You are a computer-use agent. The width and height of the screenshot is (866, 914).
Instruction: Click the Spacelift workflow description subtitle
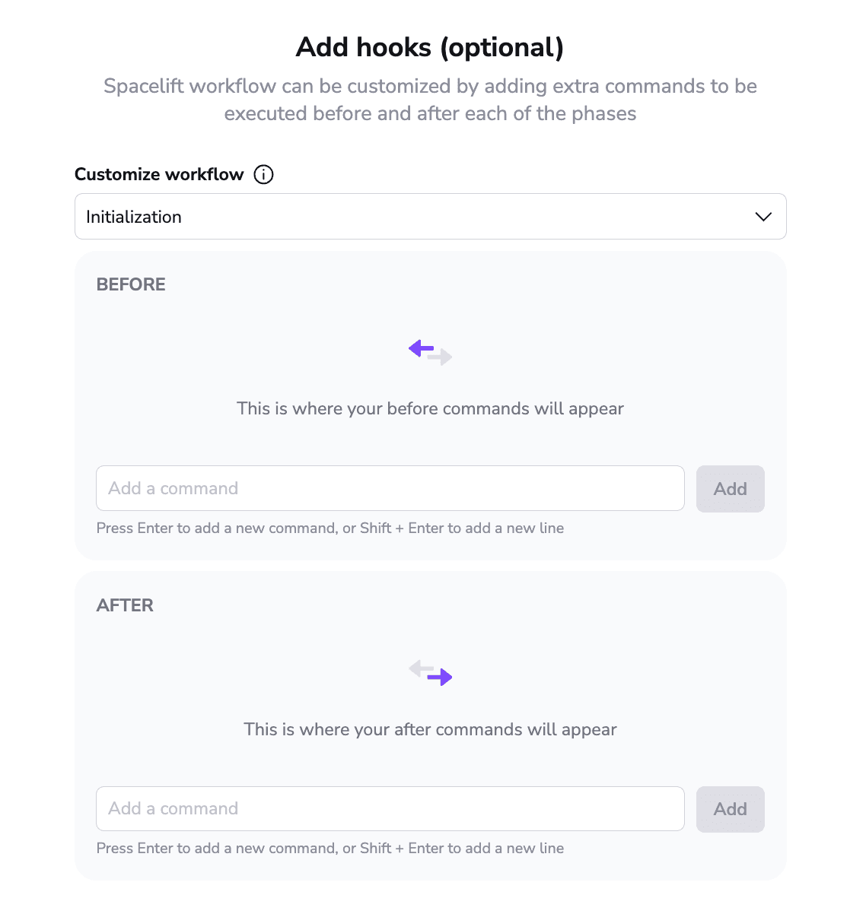[x=430, y=100]
